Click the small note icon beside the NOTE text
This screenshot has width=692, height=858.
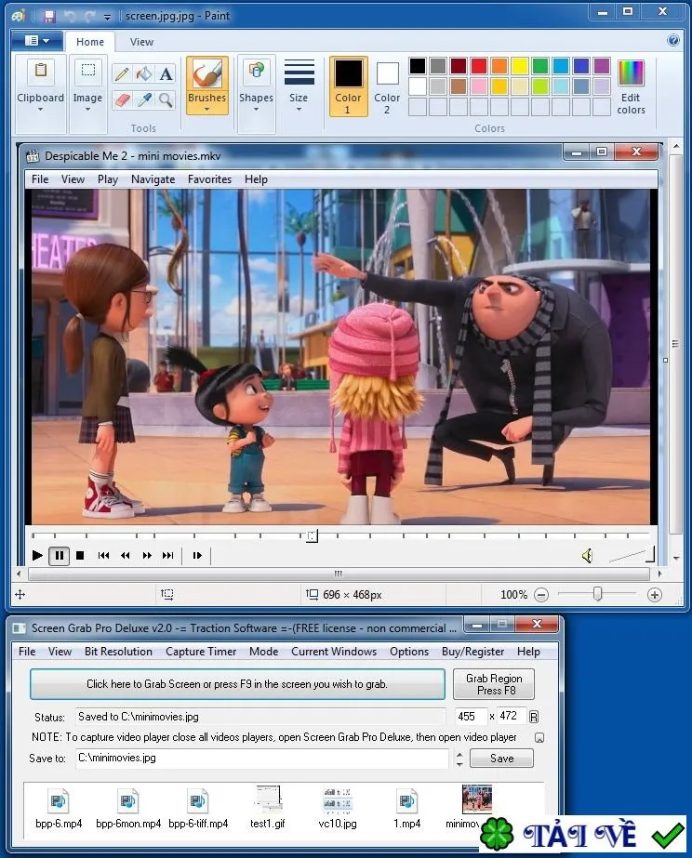(539, 737)
